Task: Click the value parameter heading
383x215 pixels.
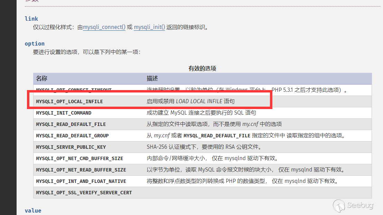Action: [33, 211]
